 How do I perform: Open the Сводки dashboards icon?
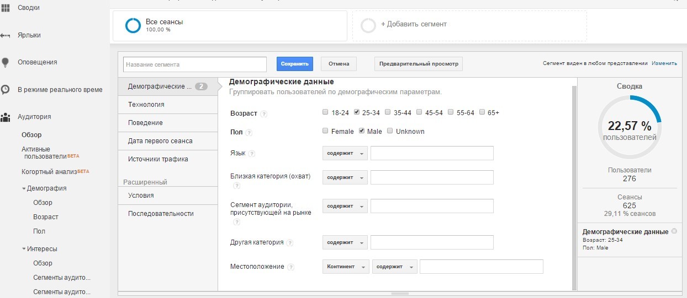pyautogui.click(x=6, y=8)
